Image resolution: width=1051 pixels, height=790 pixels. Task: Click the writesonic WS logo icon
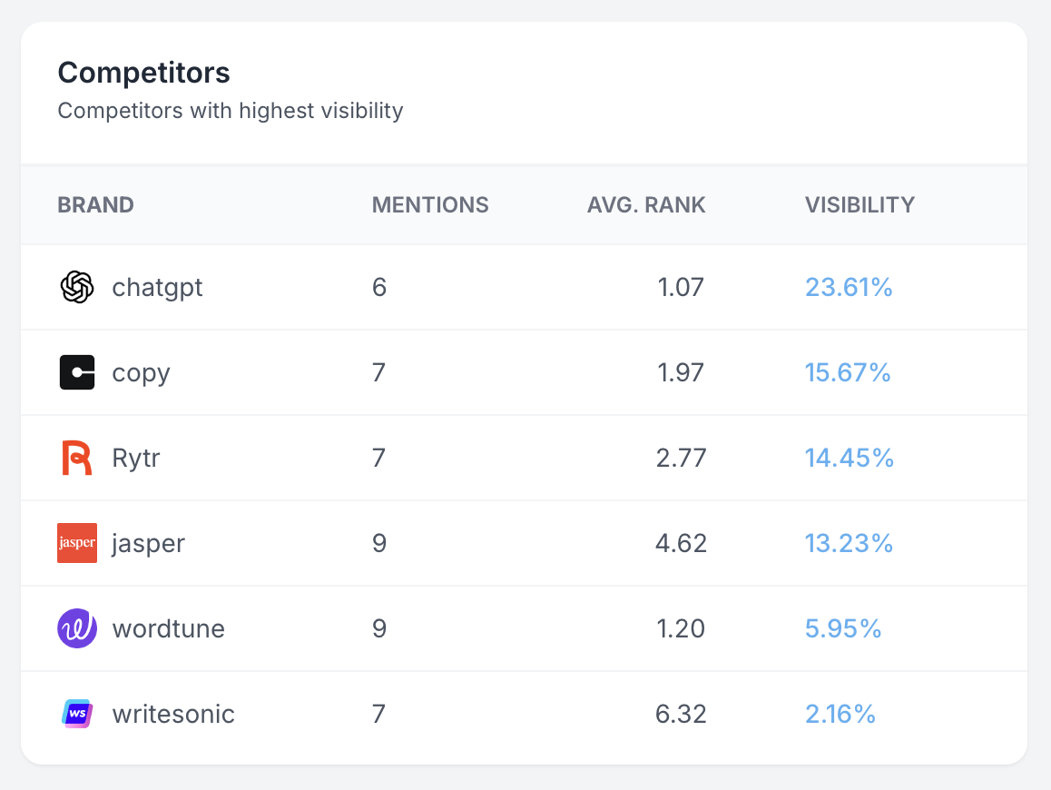point(77,714)
